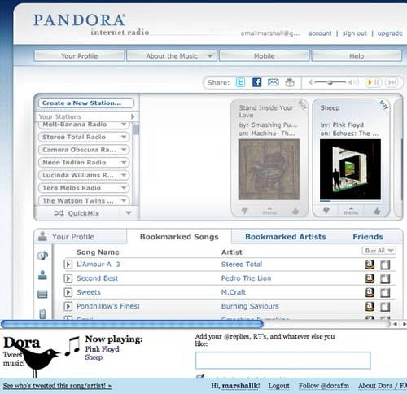Share the song by email icon
The width and height of the screenshot is (407, 394).
pos(273,82)
